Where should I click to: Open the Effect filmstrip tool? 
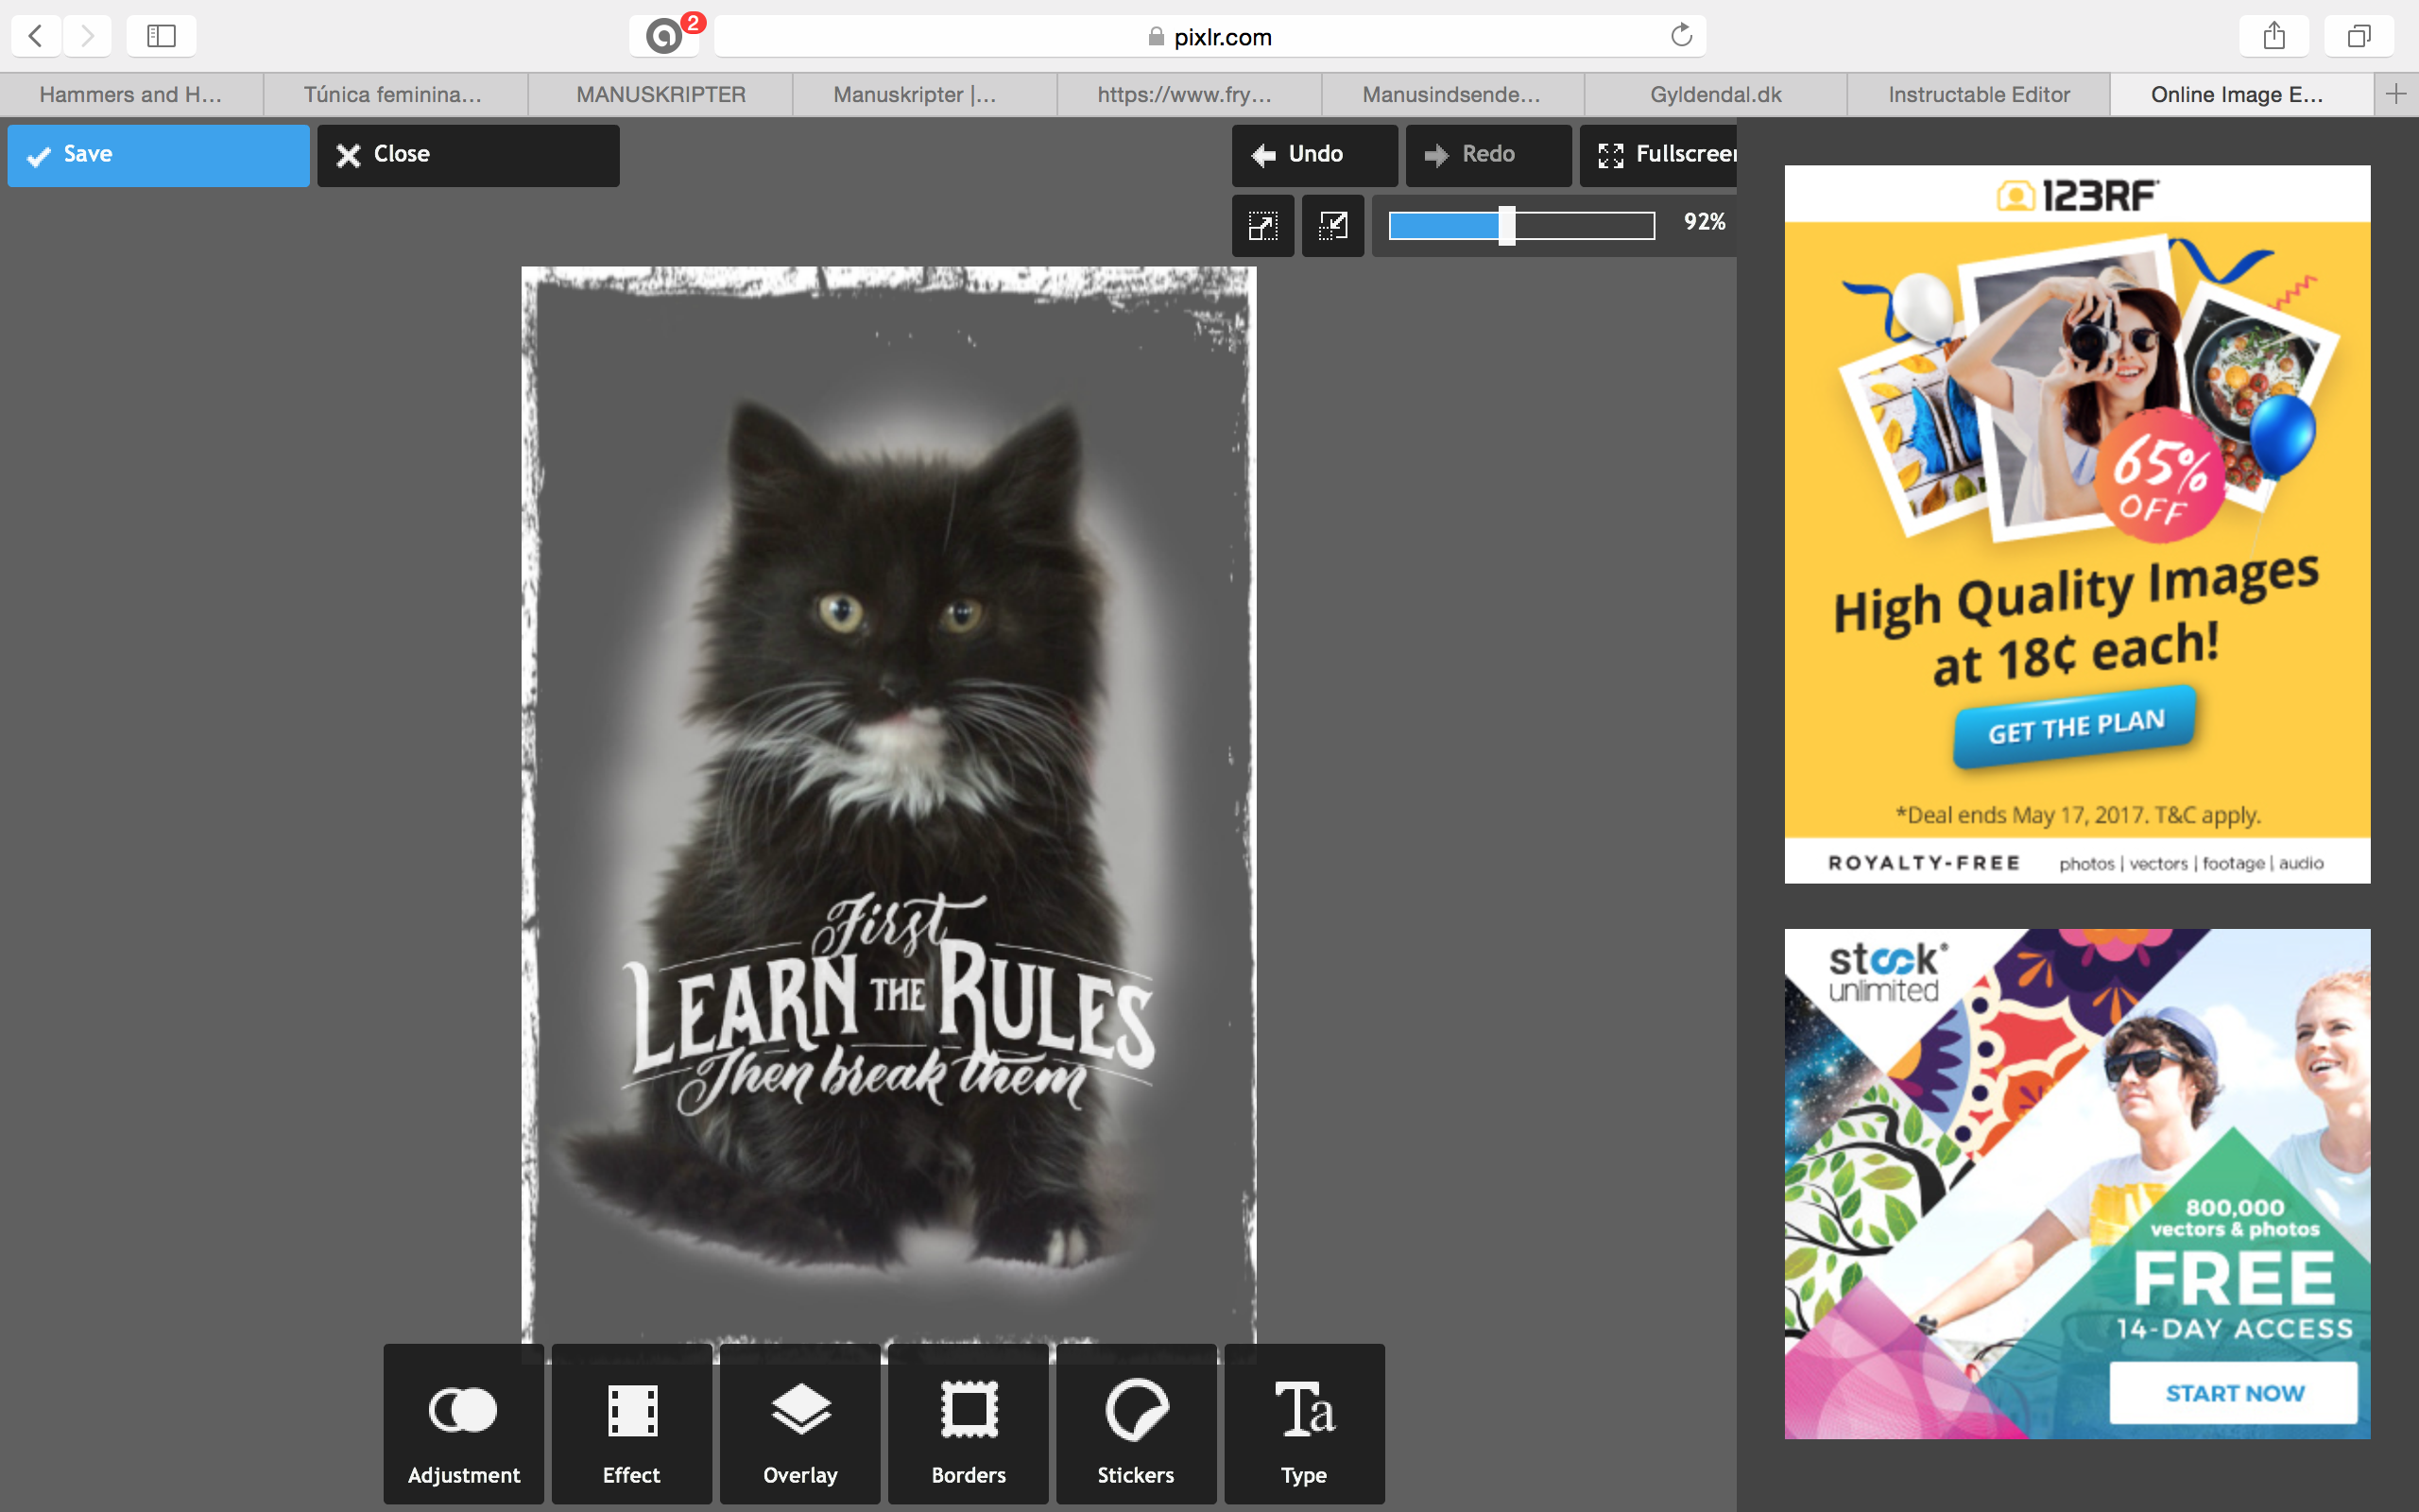[x=632, y=1424]
